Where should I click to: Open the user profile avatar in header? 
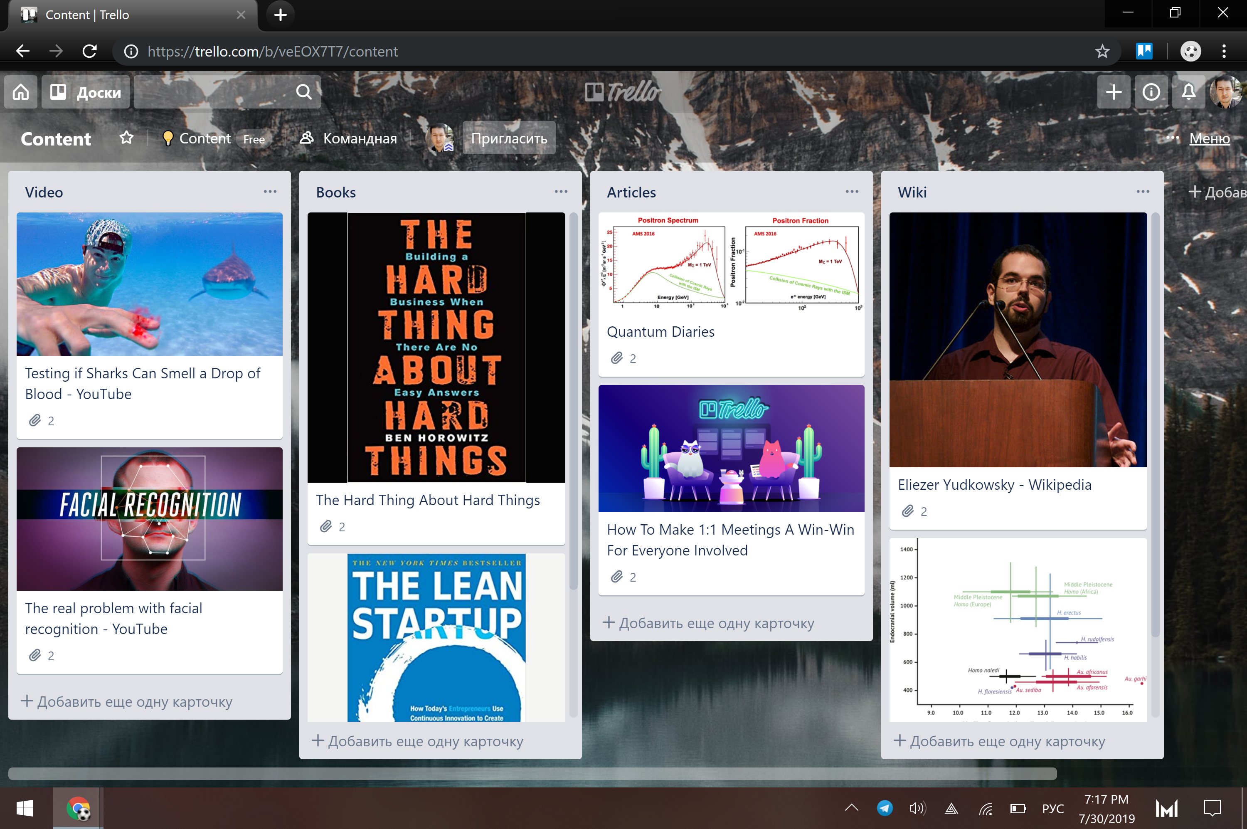(1226, 92)
